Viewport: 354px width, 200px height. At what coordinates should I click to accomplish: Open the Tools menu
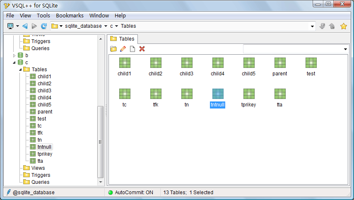pos(43,16)
